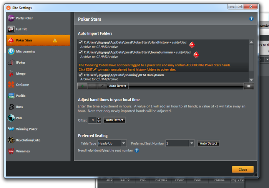Screen dimensions: 269x188
Task: Open help via the blue question icon in header
Action: [x=251, y=19]
